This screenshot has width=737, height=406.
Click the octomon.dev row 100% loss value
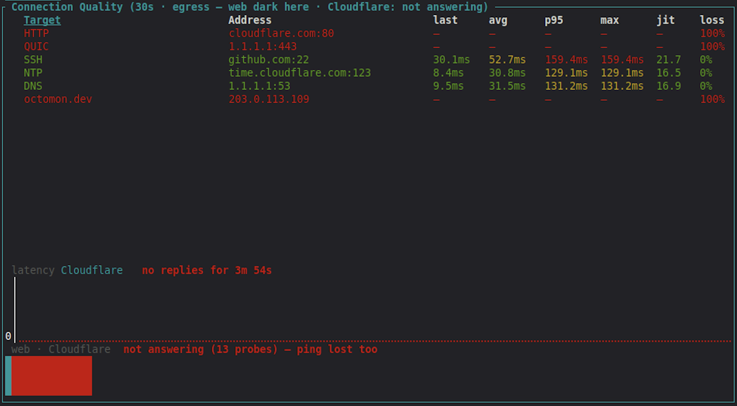tap(712, 99)
